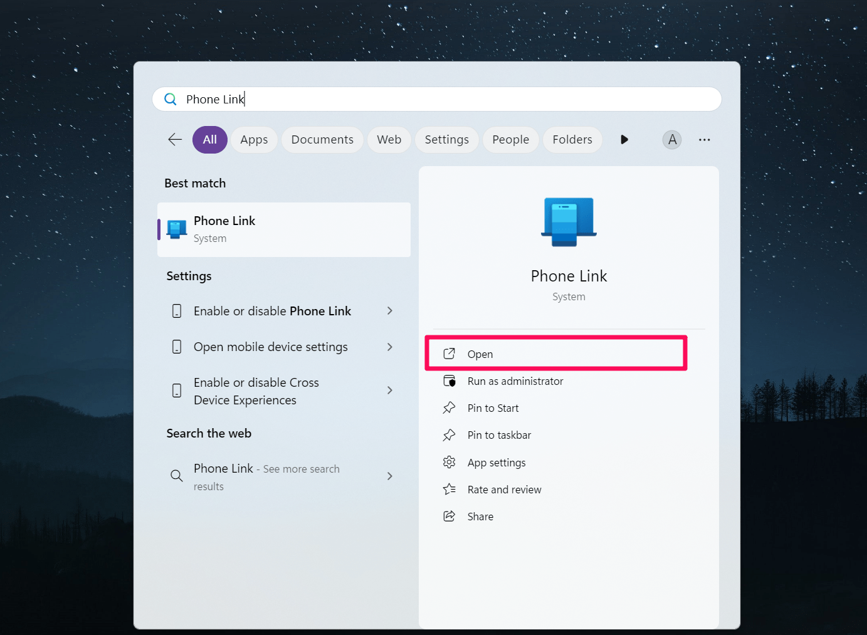The image size is (867, 635).
Task: Switch to the Apps filter tab
Action: click(x=254, y=139)
